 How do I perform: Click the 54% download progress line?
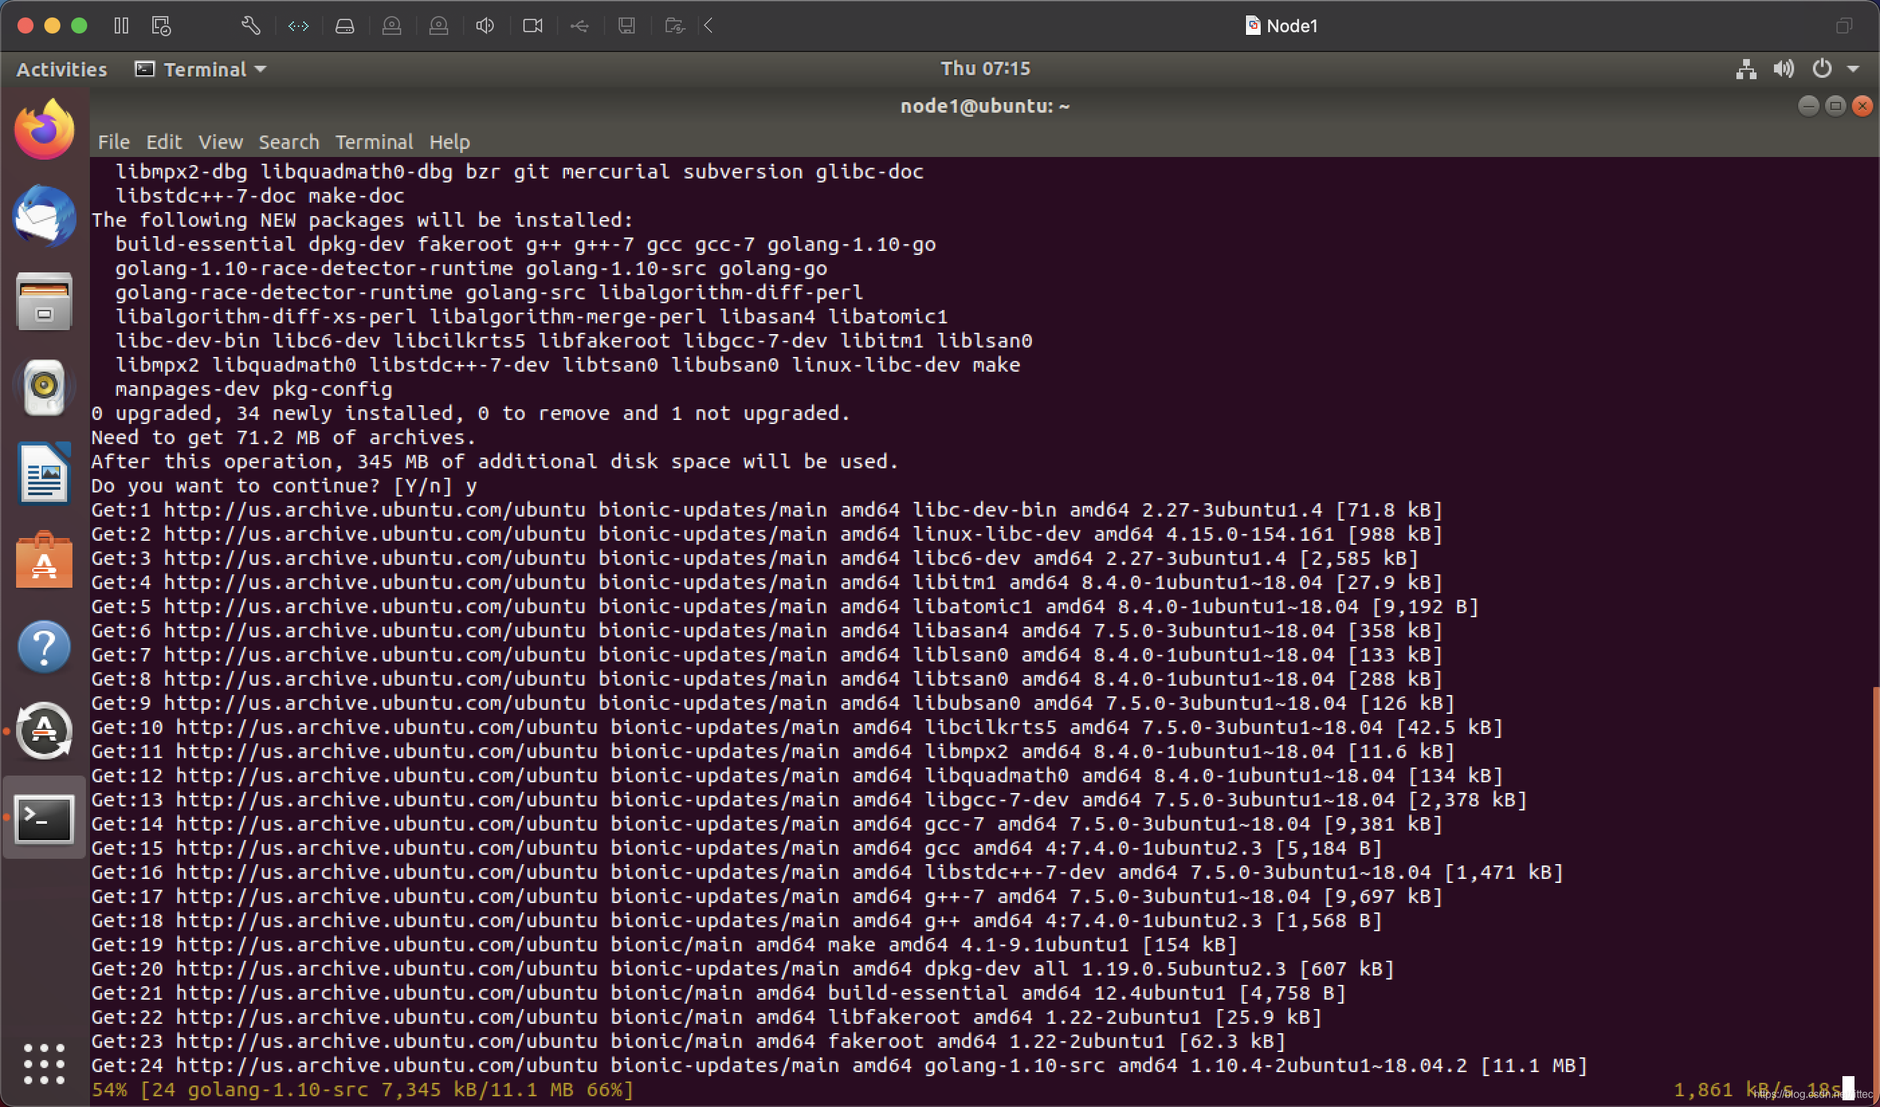click(362, 1090)
